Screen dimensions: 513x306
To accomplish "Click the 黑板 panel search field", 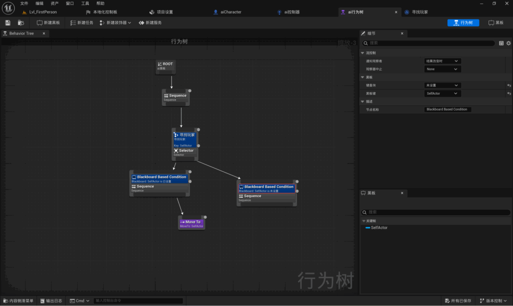I will click(x=435, y=212).
